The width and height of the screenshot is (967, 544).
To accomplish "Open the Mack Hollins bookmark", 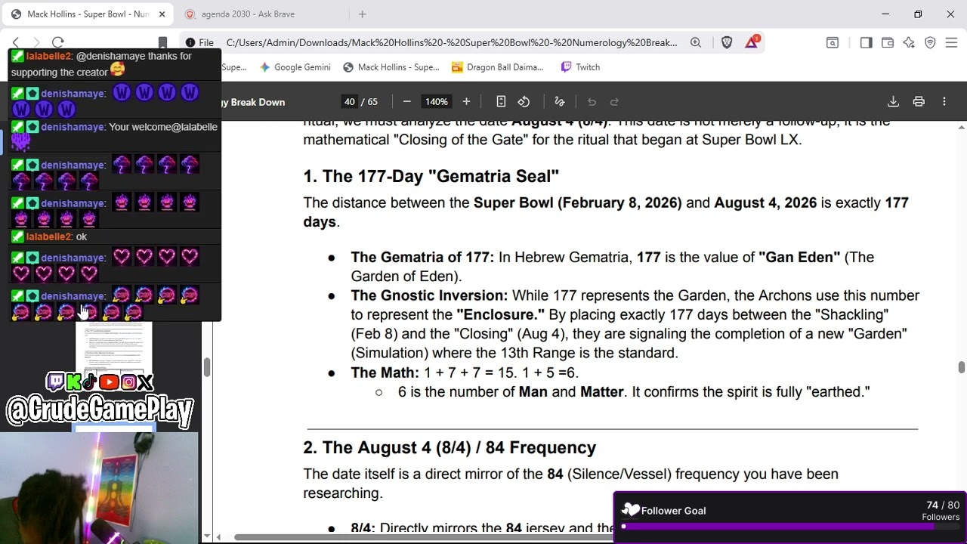I will click(391, 67).
